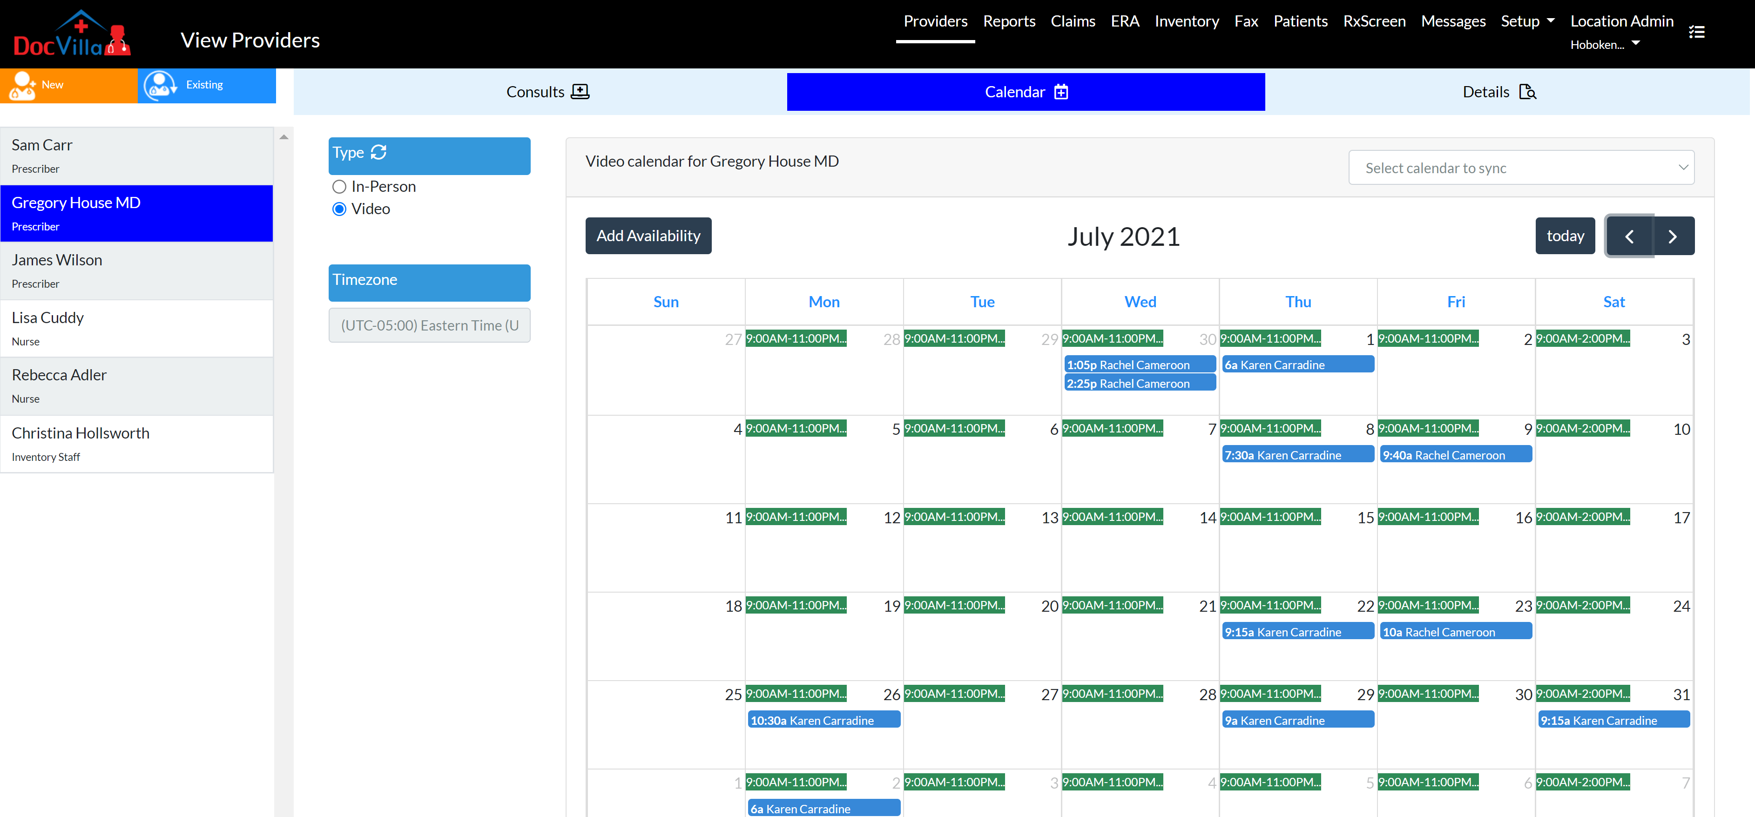Open the Reports menu item

coord(1008,21)
